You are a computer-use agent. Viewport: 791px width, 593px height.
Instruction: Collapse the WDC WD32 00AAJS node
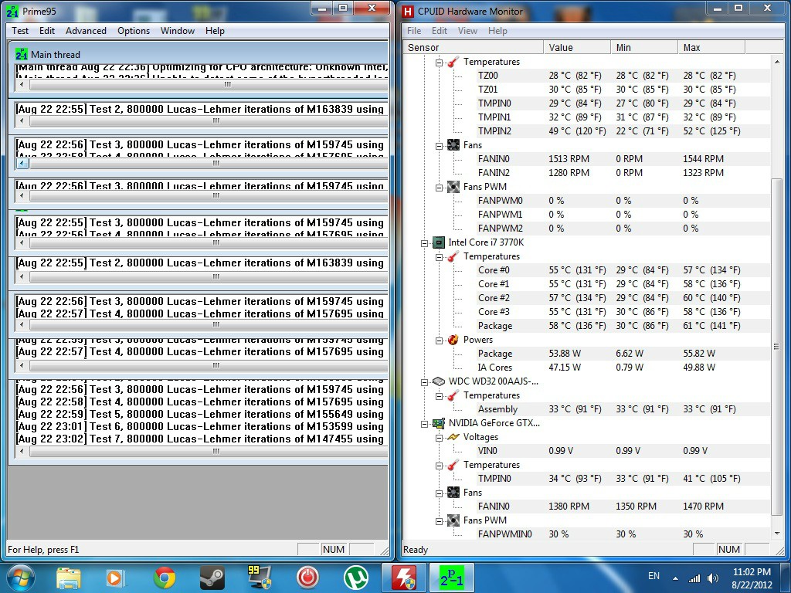tap(424, 382)
